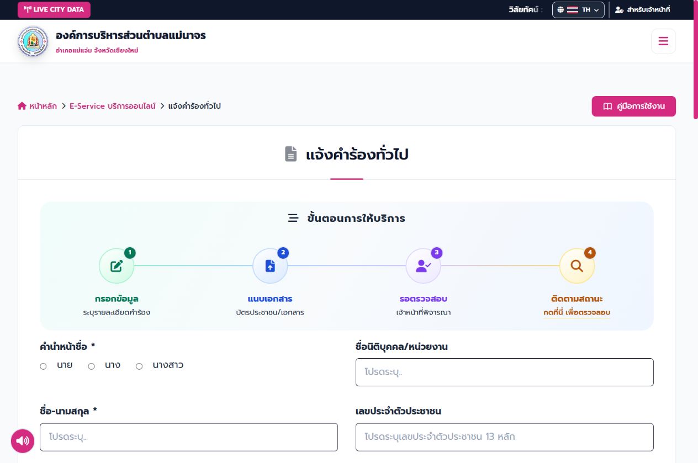
Task: Focus the เลขประจำตัวประชาชน input field
Action: [x=505, y=437]
